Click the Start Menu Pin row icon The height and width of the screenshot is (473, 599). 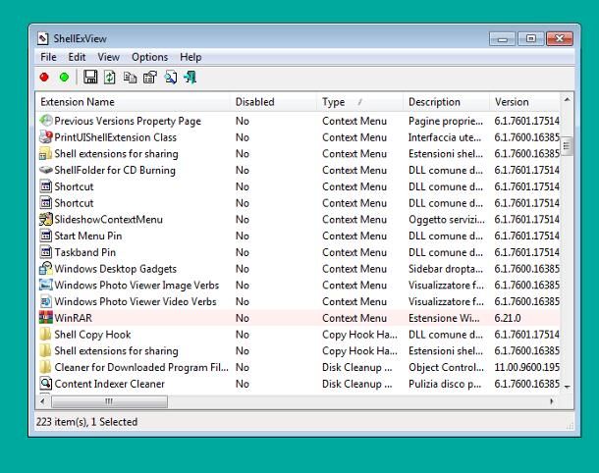(x=46, y=236)
